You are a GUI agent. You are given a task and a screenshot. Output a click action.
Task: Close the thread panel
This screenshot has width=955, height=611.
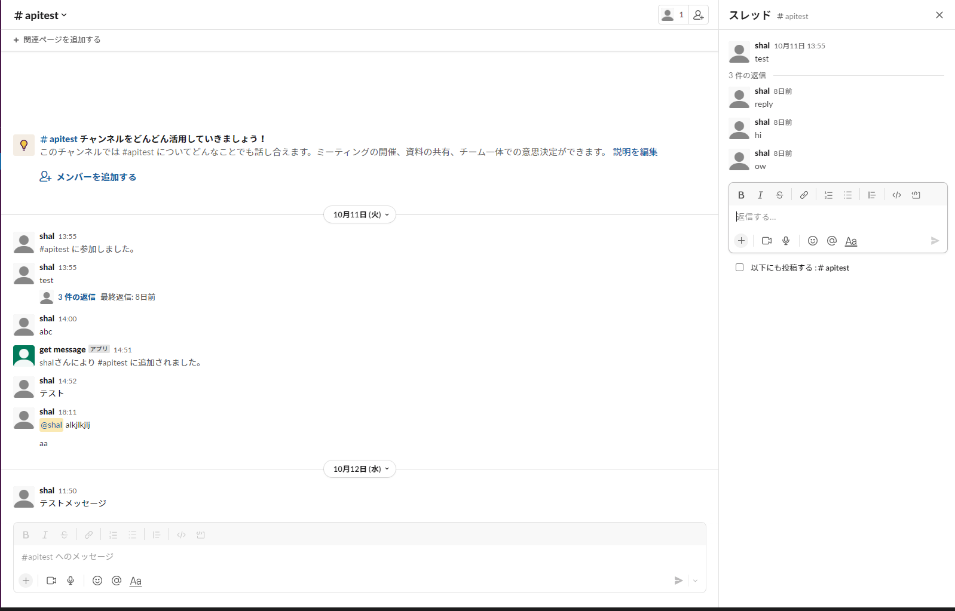[x=939, y=15]
